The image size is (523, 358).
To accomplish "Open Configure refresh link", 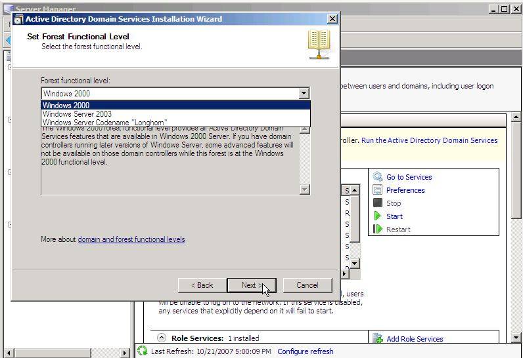I will pyautogui.click(x=306, y=351).
